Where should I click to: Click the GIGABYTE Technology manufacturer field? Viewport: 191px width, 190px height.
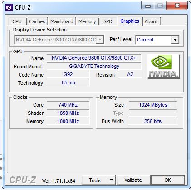[94, 66]
